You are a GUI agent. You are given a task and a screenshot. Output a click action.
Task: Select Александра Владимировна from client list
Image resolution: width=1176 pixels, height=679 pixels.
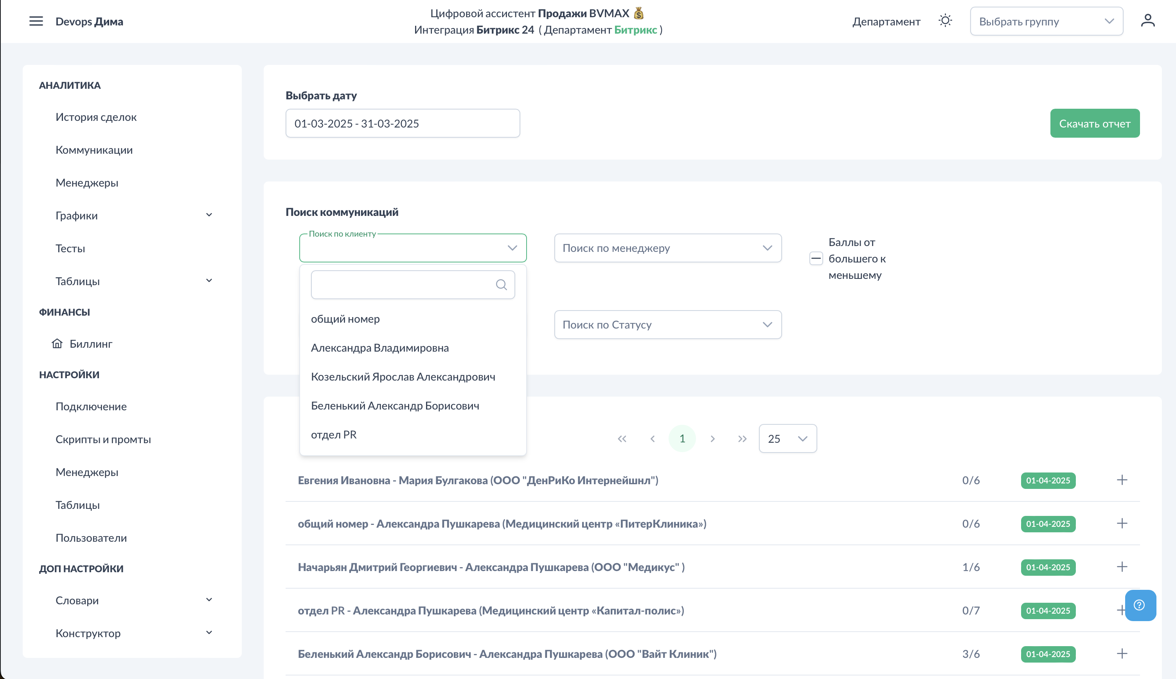(379, 348)
